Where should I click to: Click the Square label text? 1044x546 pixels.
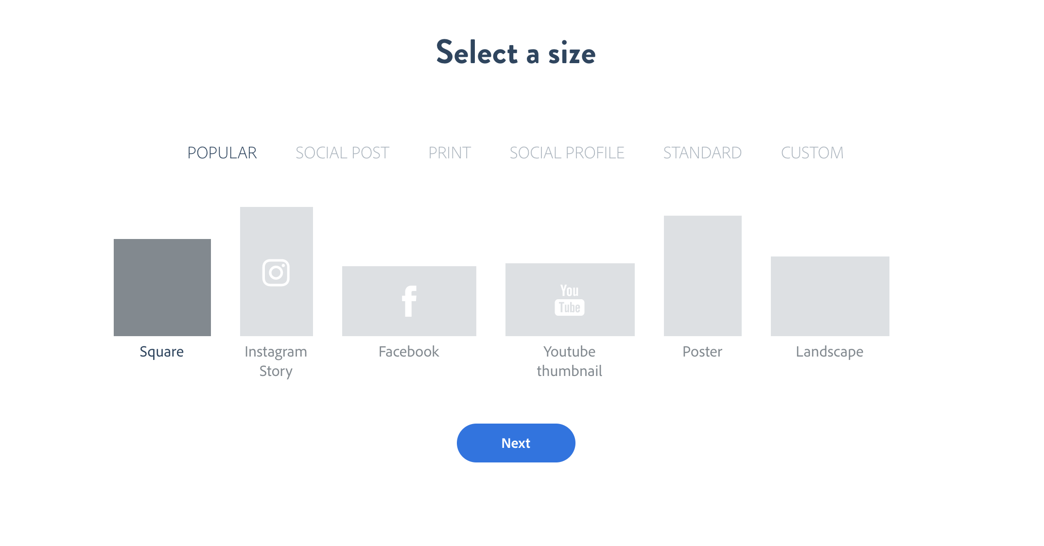point(162,352)
